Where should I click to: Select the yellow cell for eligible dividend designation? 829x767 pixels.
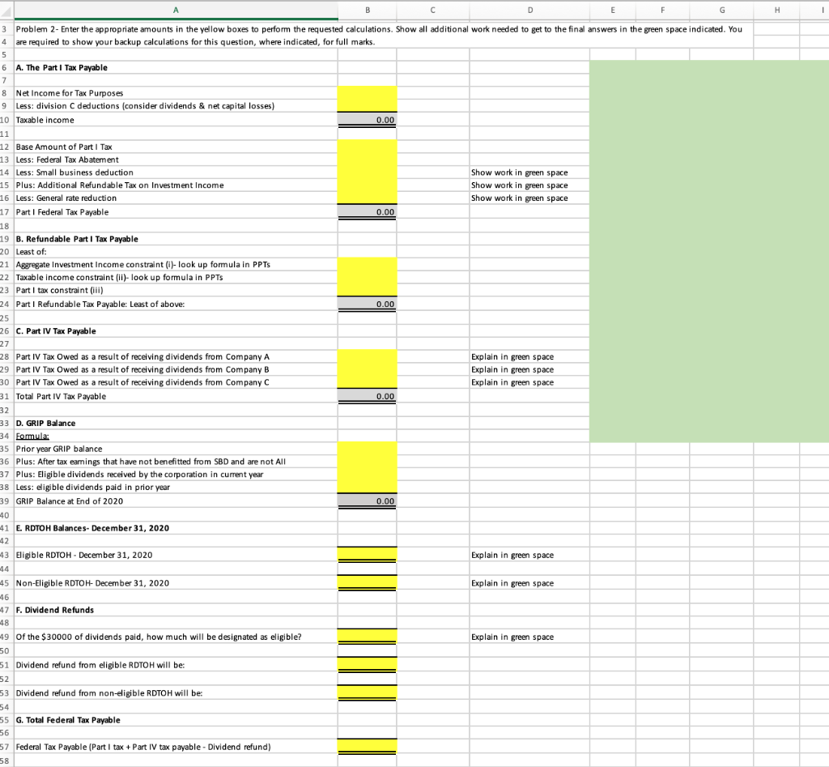[x=367, y=637]
